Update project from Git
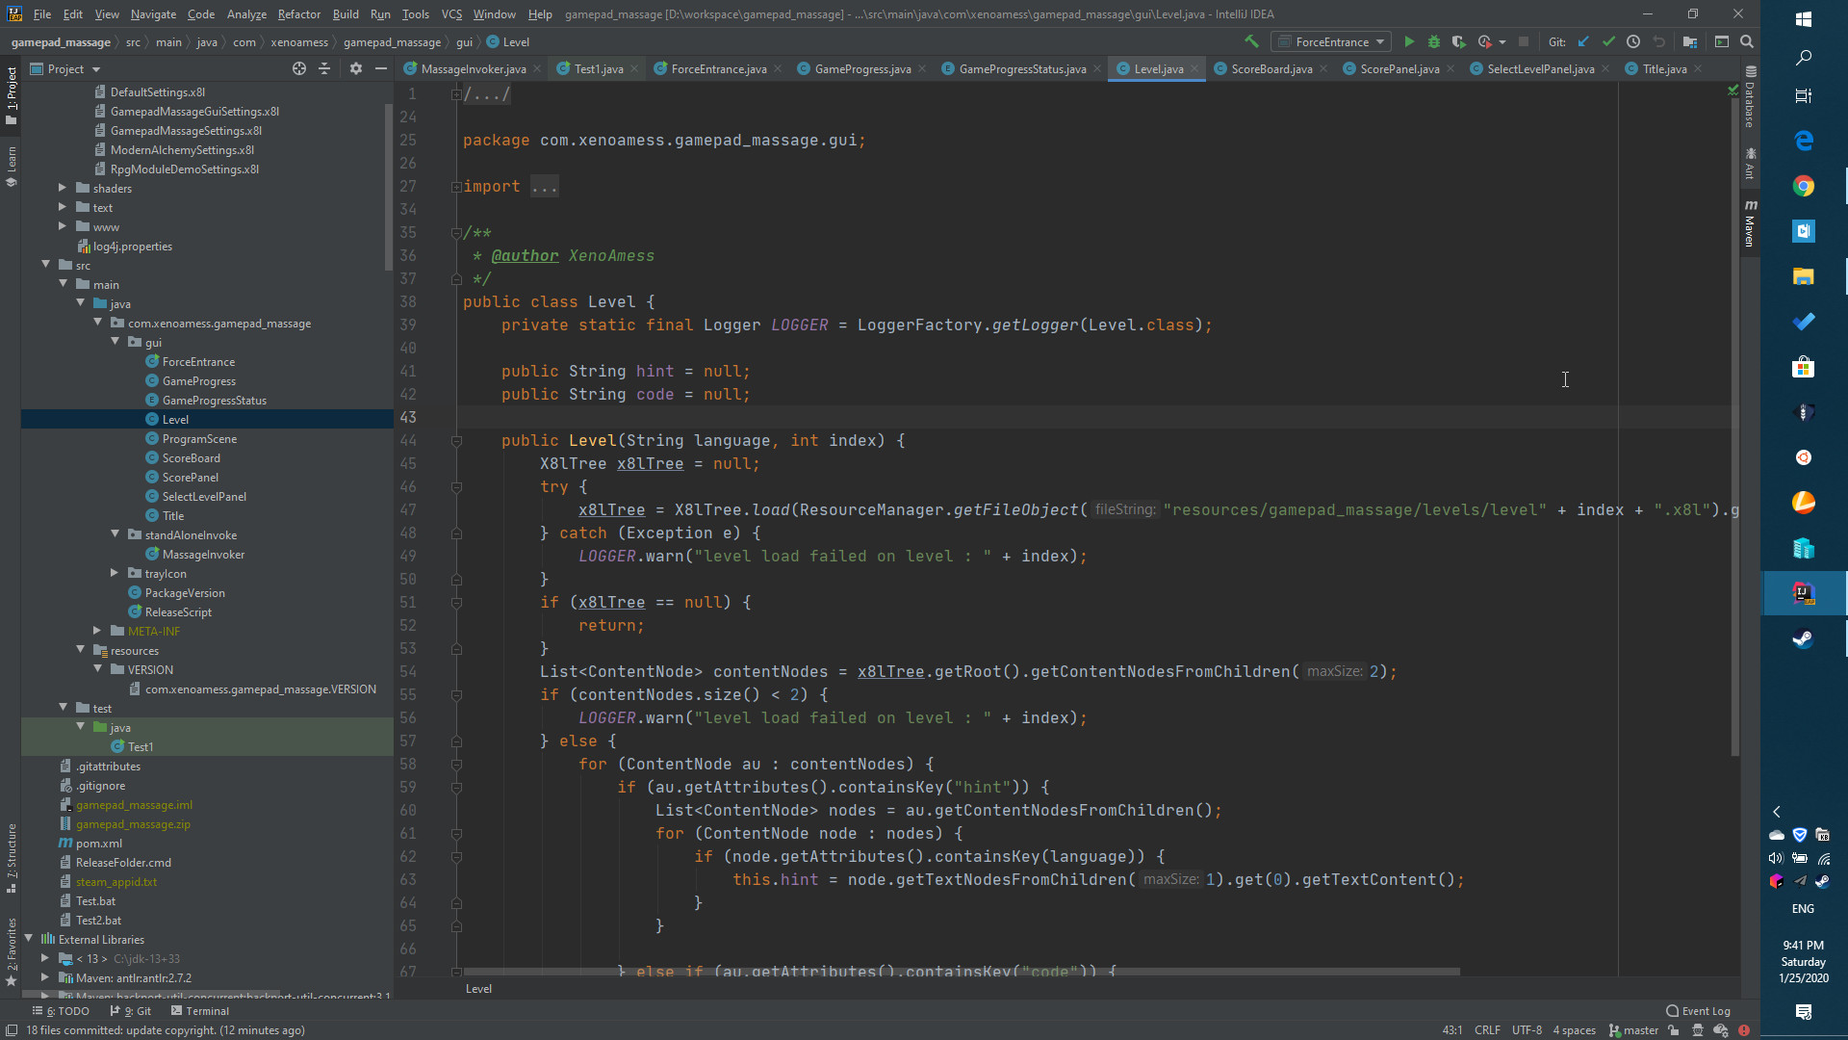Viewport: 1848px width, 1040px height. [1583, 41]
